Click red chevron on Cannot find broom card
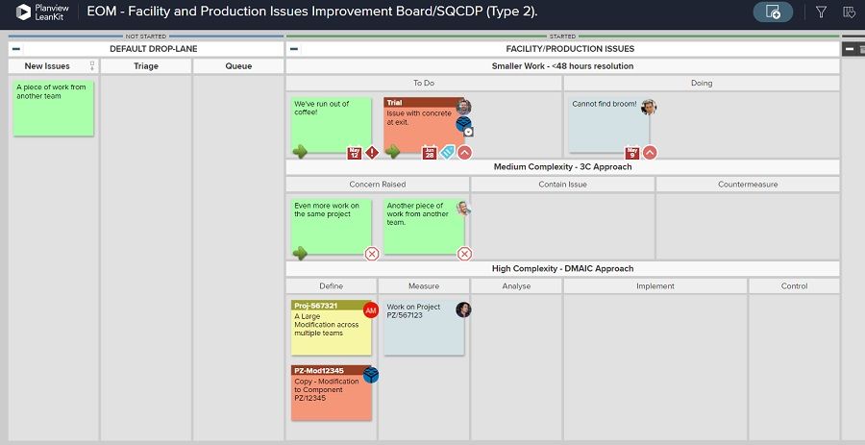This screenshot has width=865, height=445. click(x=650, y=152)
